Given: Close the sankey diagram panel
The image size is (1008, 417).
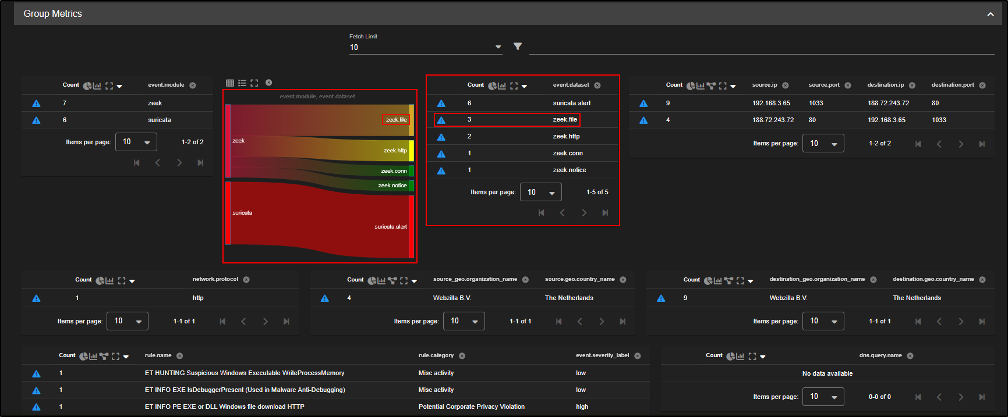Looking at the screenshot, I should [x=269, y=83].
